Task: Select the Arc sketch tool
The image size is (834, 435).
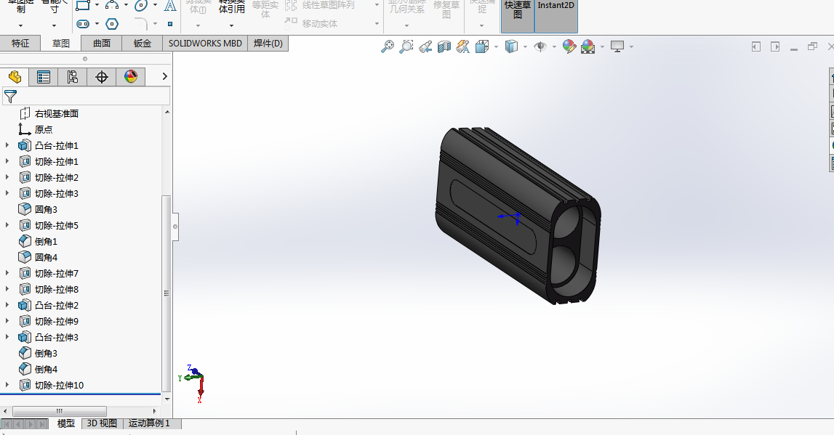Action: pos(112,5)
